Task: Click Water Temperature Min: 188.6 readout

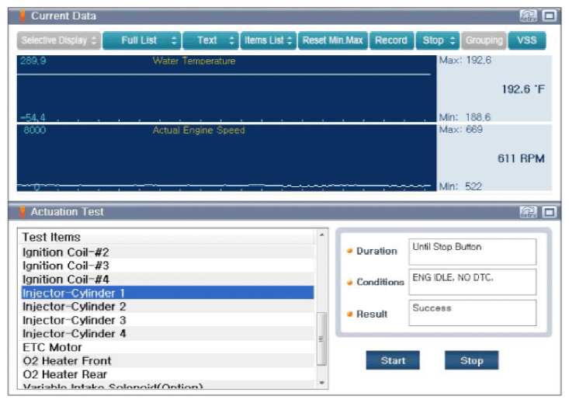Action: pos(465,117)
